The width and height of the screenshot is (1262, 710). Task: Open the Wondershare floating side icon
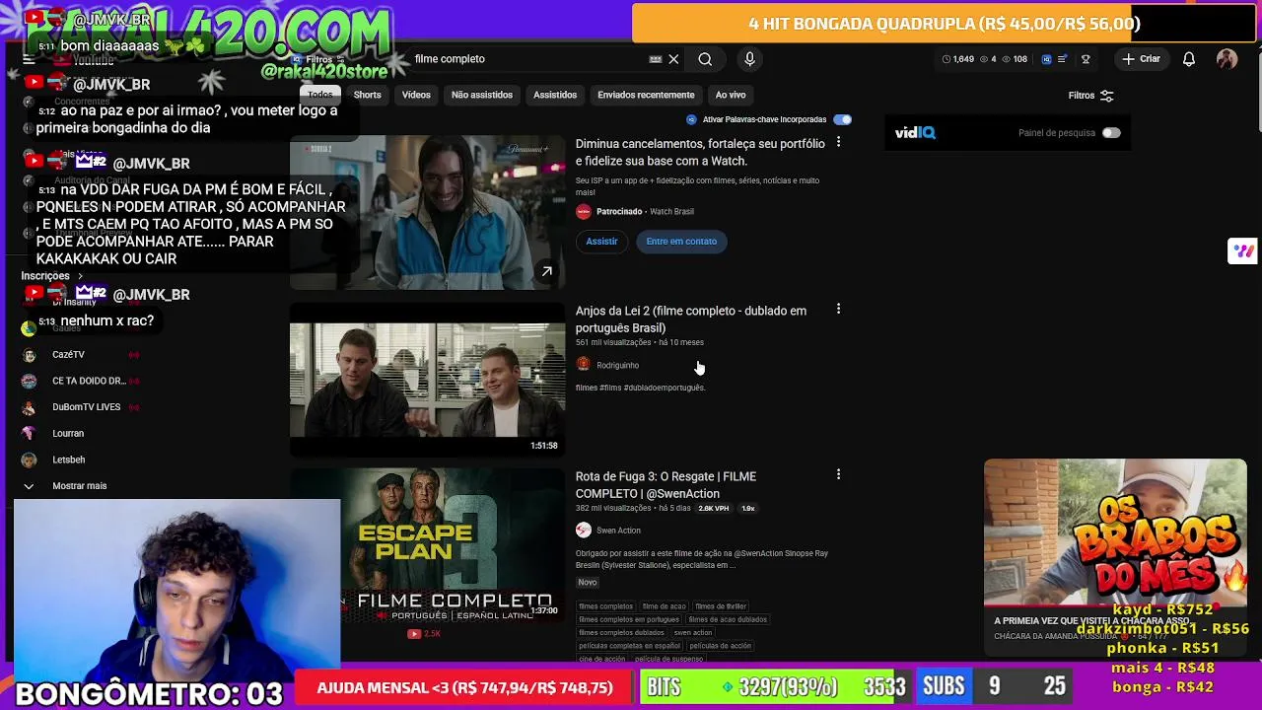click(x=1242, y=251)
